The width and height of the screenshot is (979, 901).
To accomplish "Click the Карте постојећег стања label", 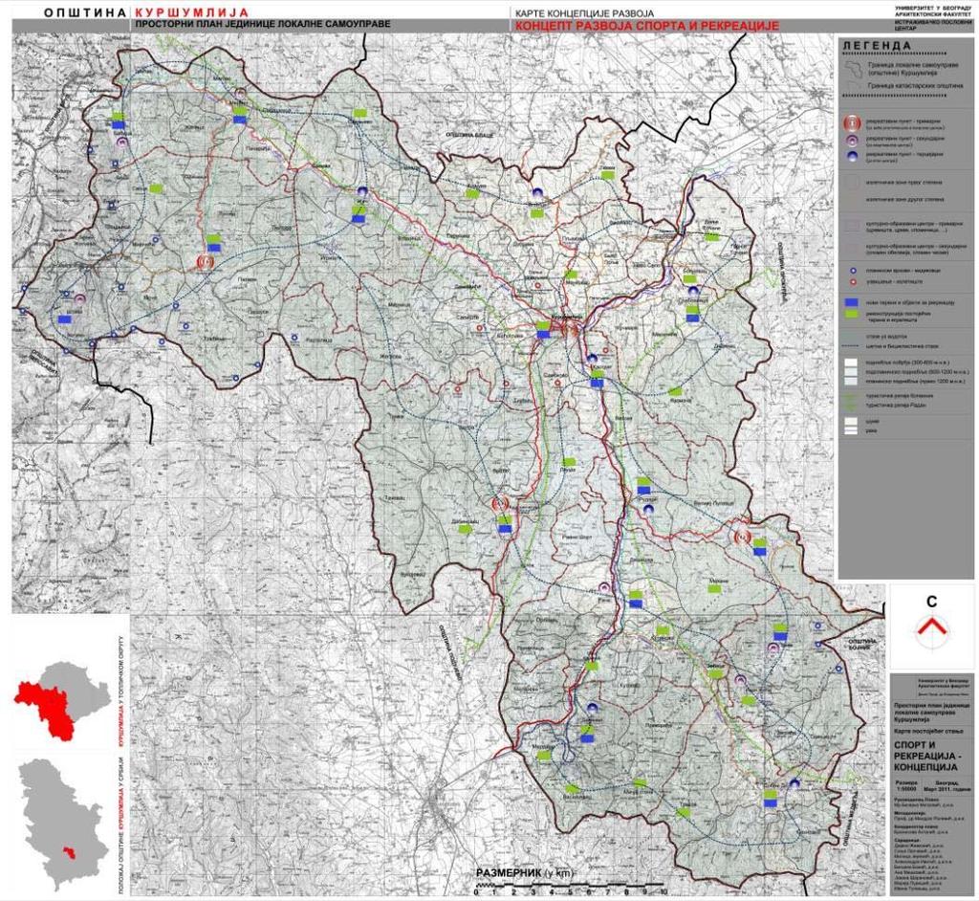I will click(x=930, y=731).
